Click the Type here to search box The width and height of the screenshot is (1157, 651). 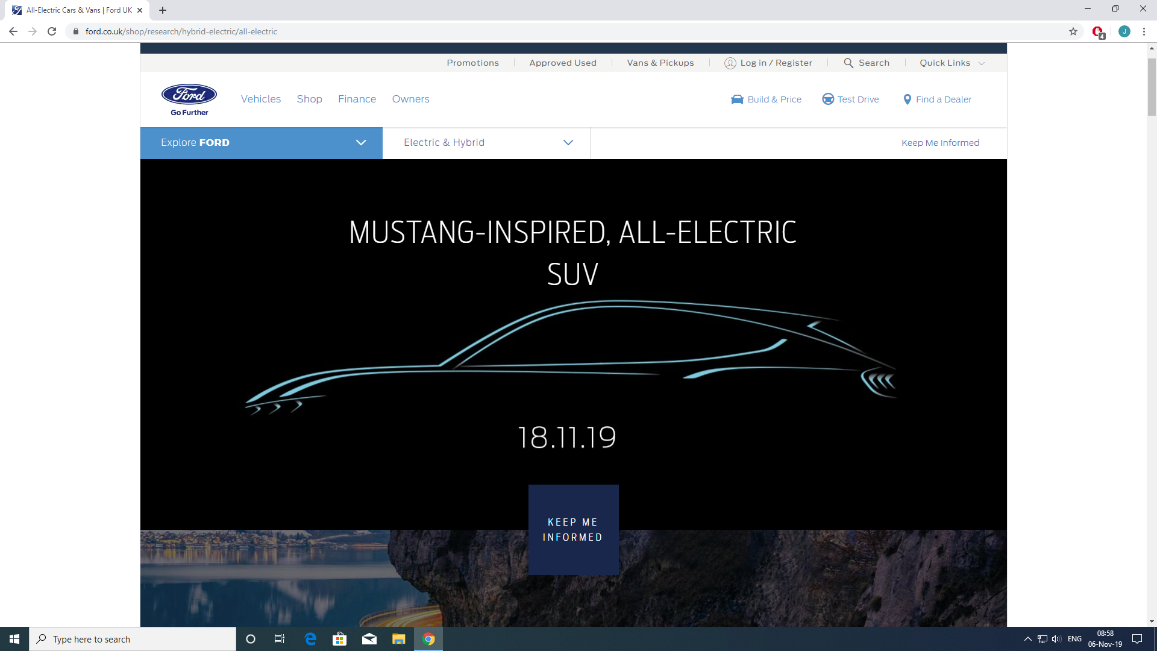[x=133, y=639]
